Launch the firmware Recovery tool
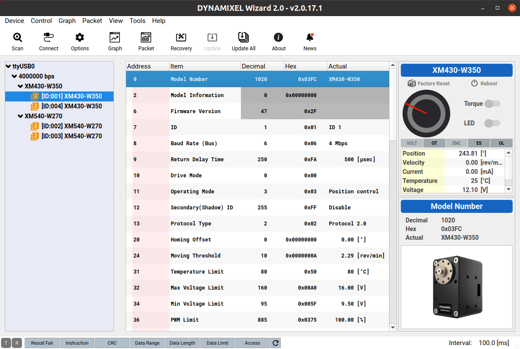The width and height of the screenshot is (520, 349). (181, 38)
